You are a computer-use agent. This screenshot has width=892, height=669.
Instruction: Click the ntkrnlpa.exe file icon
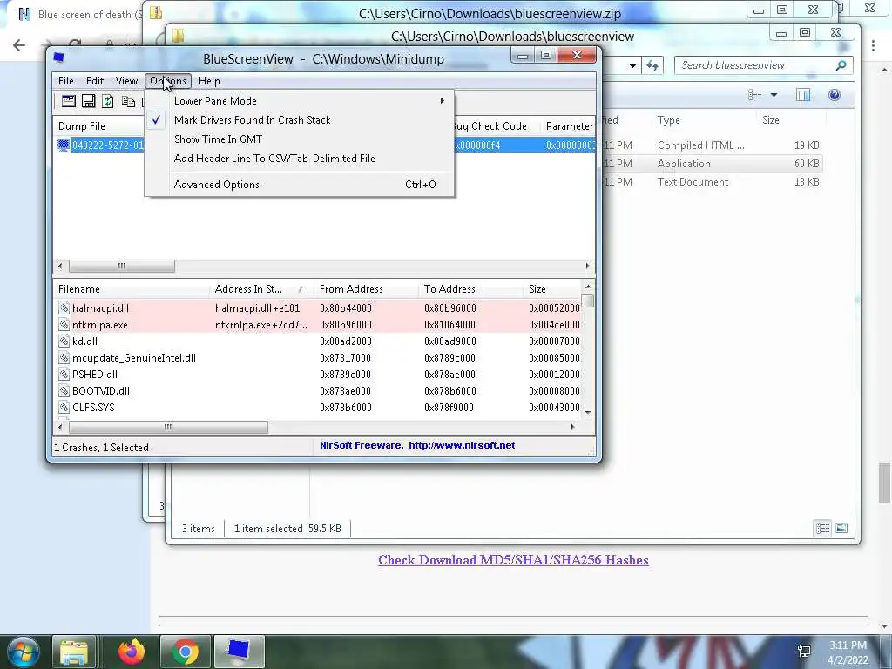click(x=64, y=325)
